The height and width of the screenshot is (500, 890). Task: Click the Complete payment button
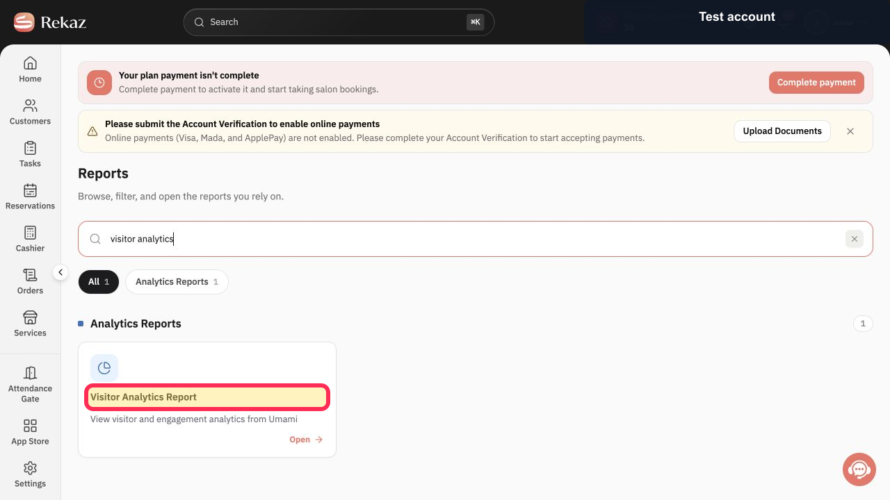tap(816, 83)
